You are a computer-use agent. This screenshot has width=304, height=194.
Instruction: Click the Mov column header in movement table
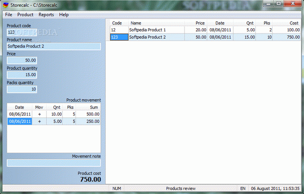coord(39,107)
